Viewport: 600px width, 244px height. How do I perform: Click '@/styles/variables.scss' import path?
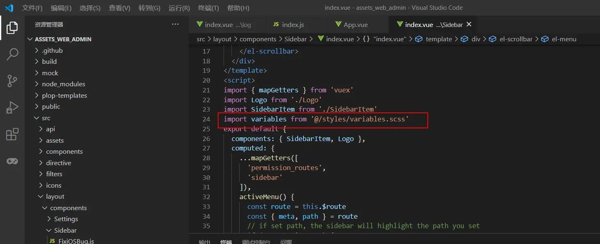click(360, 119)
